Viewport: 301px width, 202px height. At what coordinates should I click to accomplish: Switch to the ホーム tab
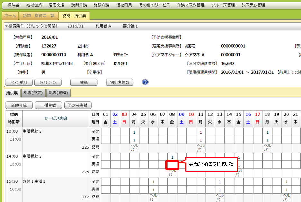(x=10, y=16)
